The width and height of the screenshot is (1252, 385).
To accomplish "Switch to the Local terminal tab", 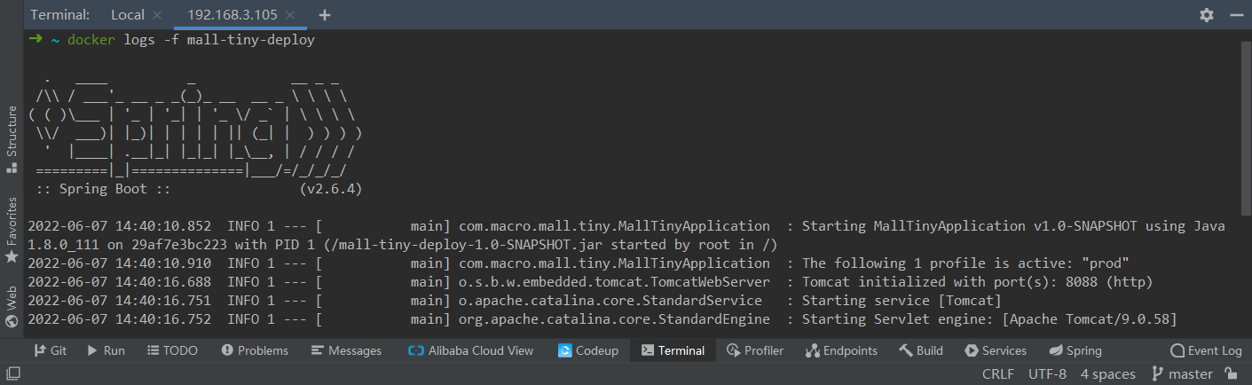I will tap(128, 15).
